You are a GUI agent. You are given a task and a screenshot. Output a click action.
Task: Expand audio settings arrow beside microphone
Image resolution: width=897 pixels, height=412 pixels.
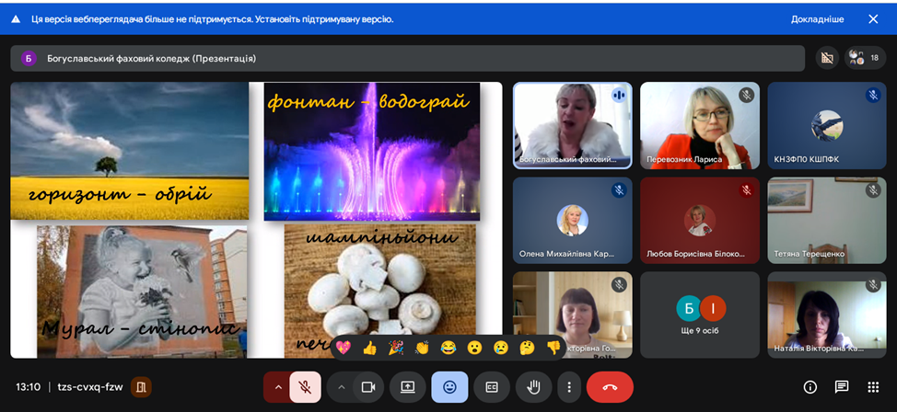pyautogui.click(x=277, y=387)
